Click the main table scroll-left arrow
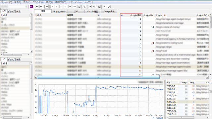This screenshot has height=119, width=212. [x=36, y=77]
